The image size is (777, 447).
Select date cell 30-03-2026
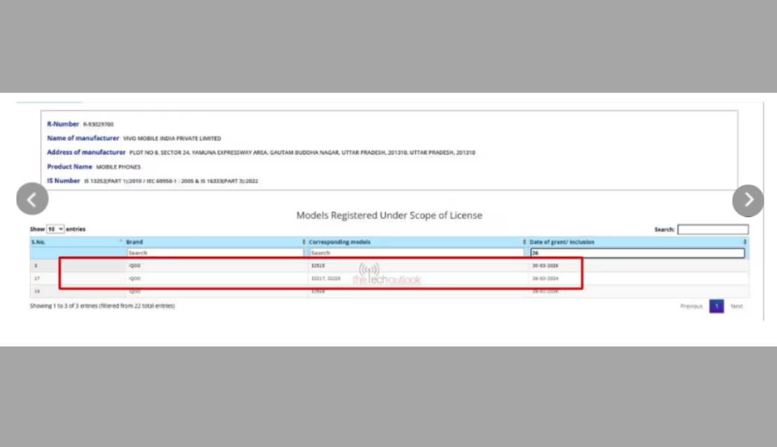tap(545, 266)
